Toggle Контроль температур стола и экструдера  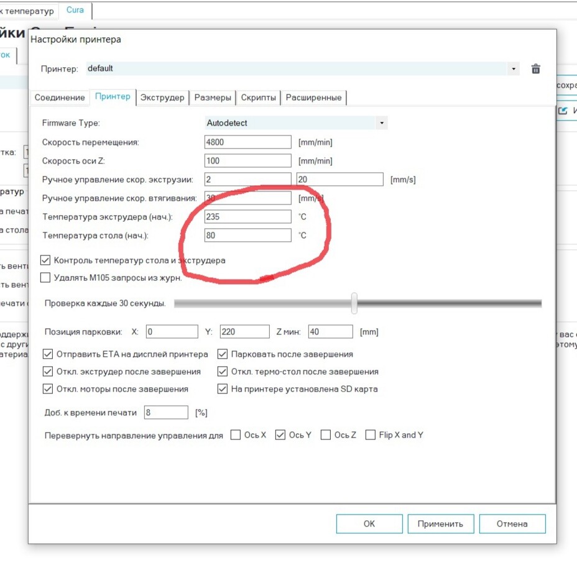45,260
